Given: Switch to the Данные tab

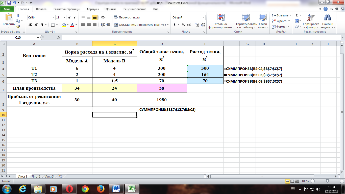Looking at the screenshot, I should tap(111, 9).
